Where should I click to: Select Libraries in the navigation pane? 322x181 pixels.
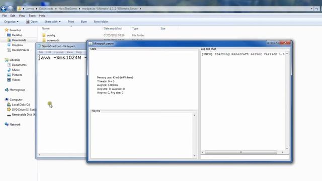pos(15,60)
